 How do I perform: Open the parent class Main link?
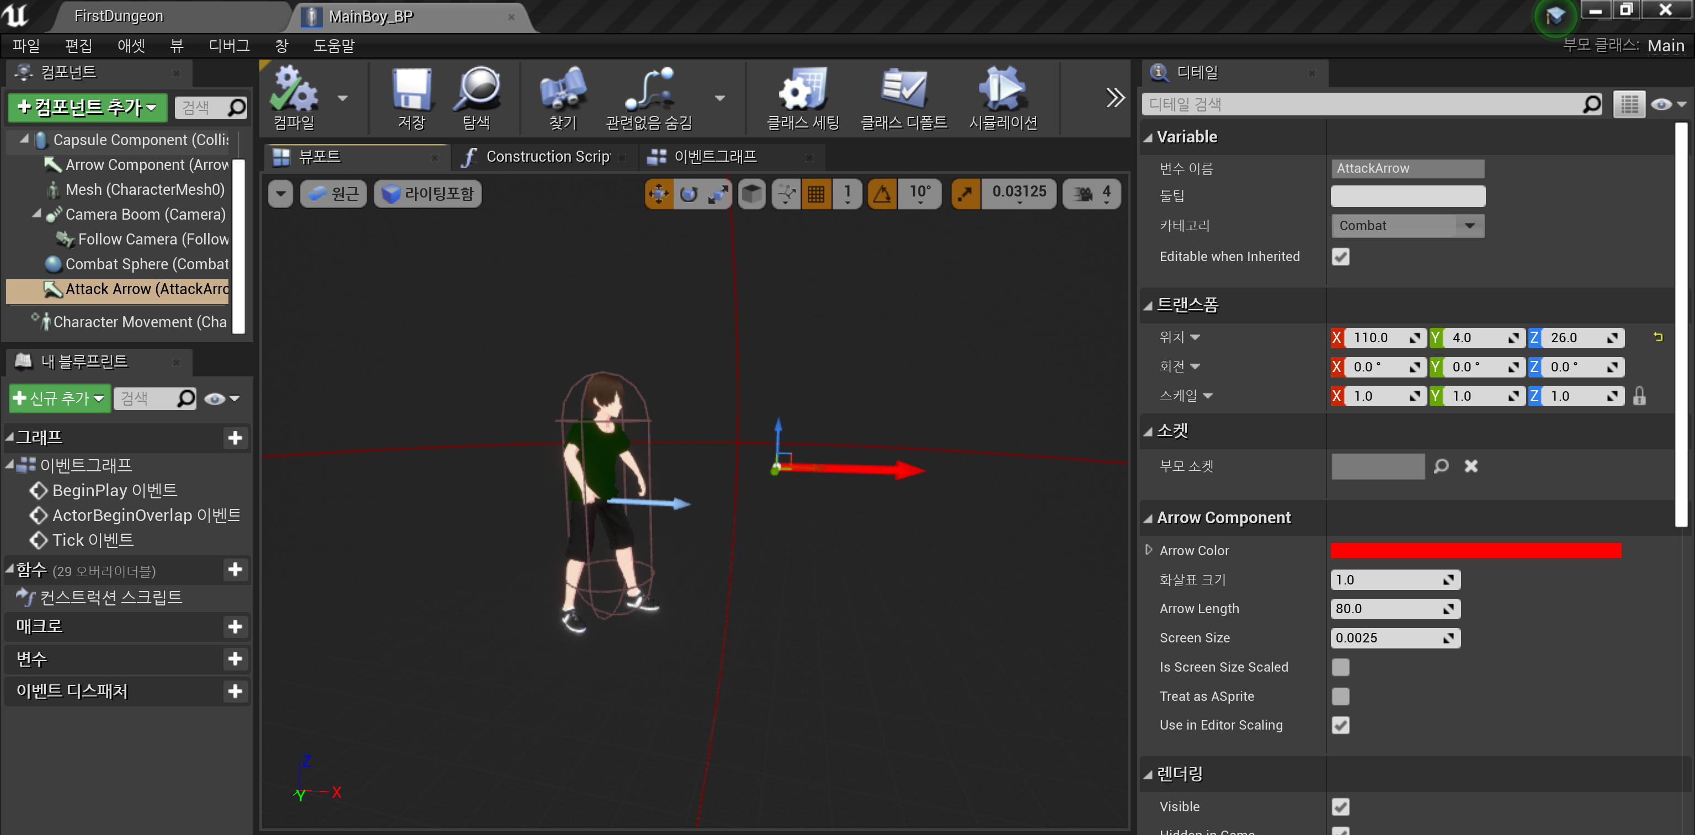(x=1666, y=45)
